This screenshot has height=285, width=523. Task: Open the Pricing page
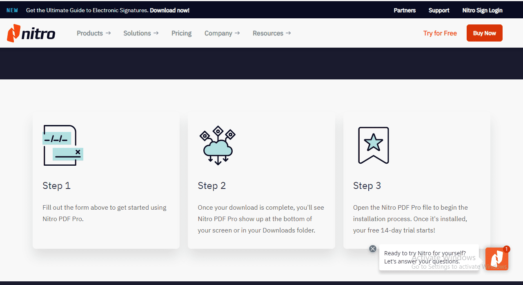point(181,33)
